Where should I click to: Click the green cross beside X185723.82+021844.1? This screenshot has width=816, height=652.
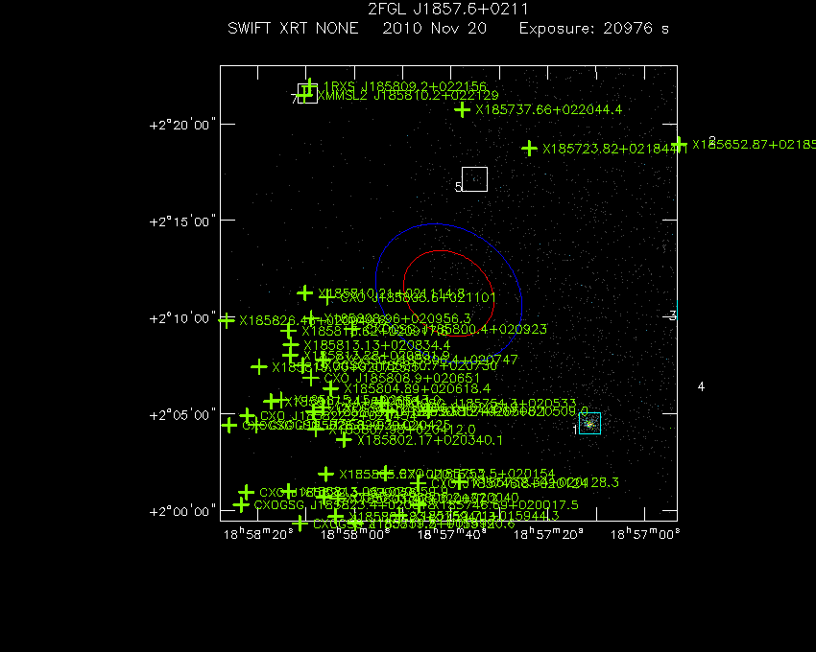[x=529, y=149]
